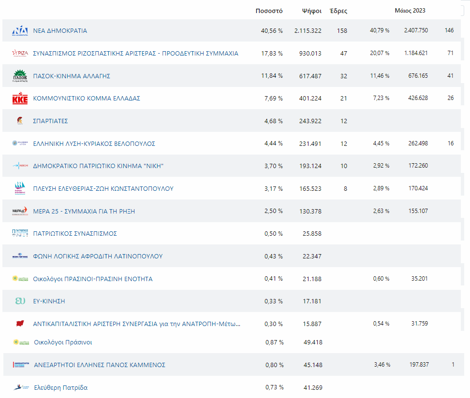Screen dimensions: 470x398
Task: Open the Ελεύθερη Πατρίδα link
Action: 61,387
